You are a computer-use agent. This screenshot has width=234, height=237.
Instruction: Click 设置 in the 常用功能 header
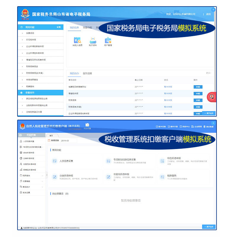point(59,27)
